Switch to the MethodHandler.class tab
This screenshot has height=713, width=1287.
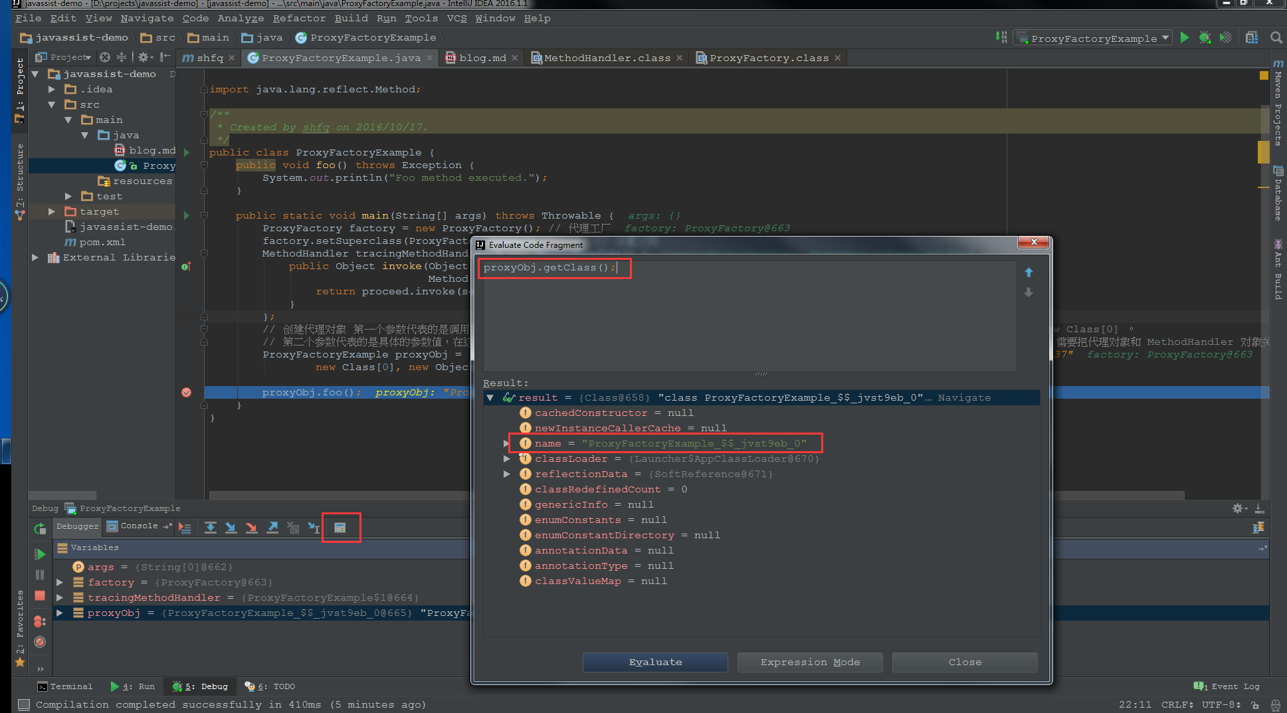pyautogui.click(x=607, y=58)
